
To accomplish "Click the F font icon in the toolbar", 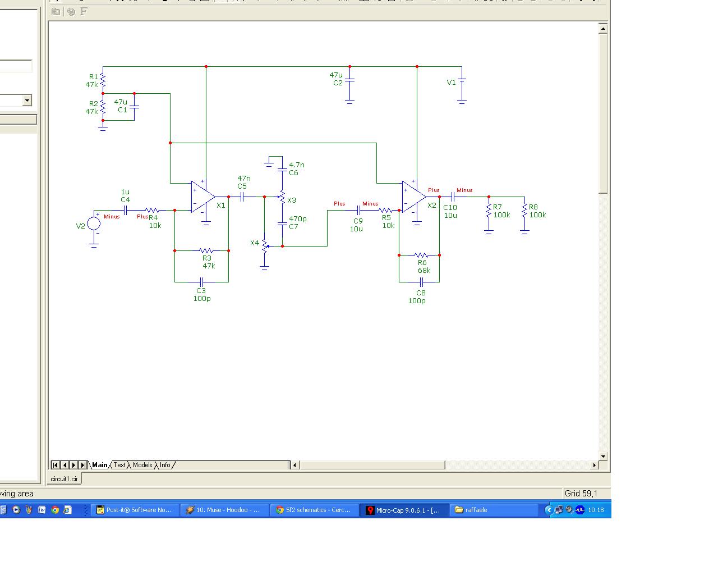I will tap(84, 11).
